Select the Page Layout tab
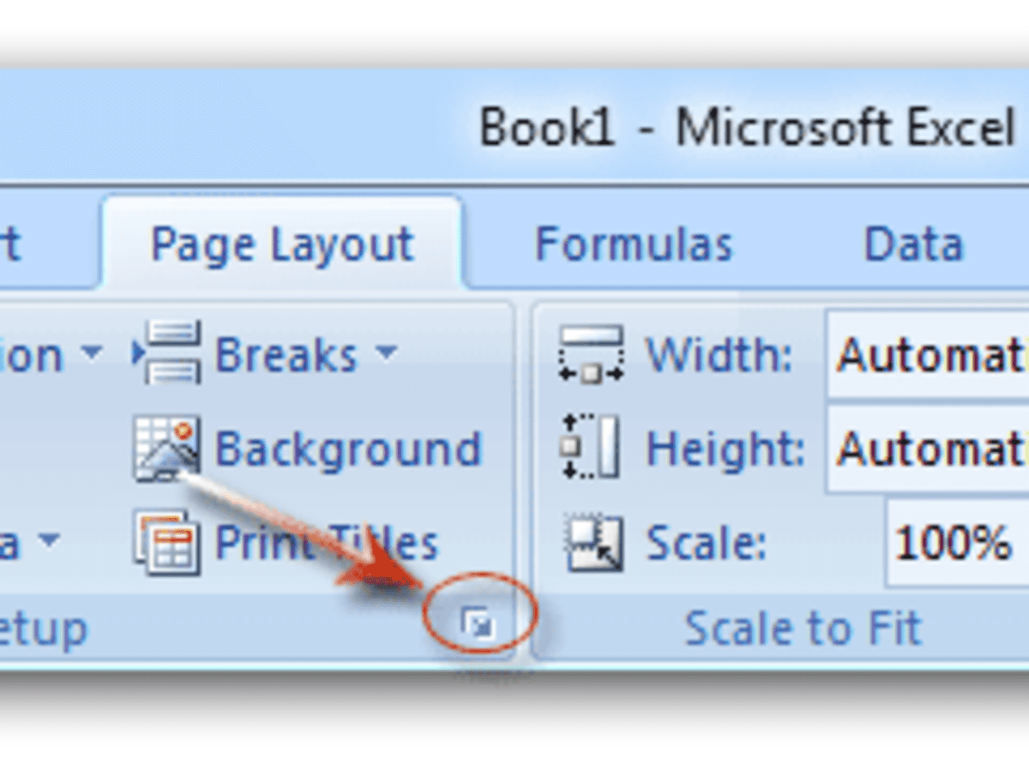Screen dimensions: 1029x772 [x=282, y=244]
